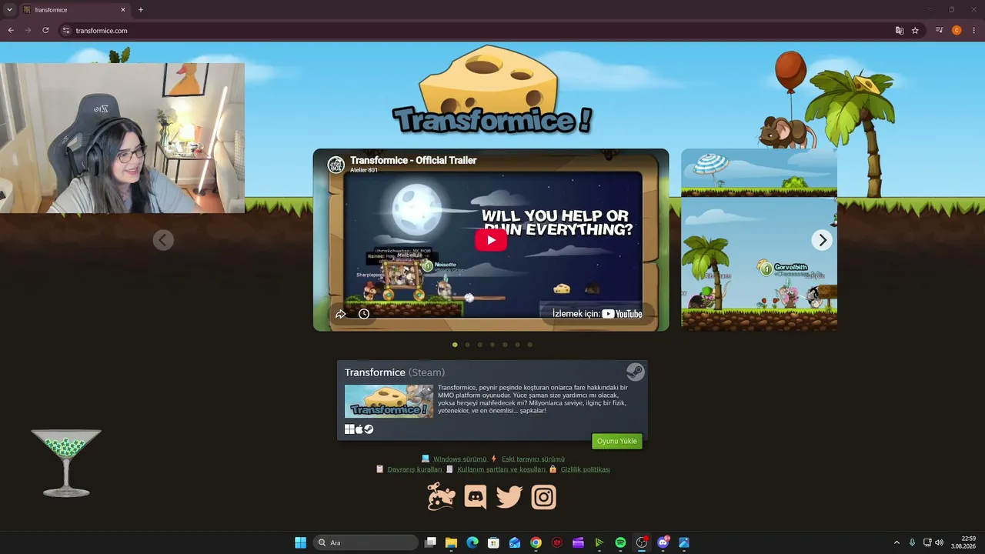985x554 pixels.
Task: Open the Transformice (Steam) widget title
Action: pos(394,372)
